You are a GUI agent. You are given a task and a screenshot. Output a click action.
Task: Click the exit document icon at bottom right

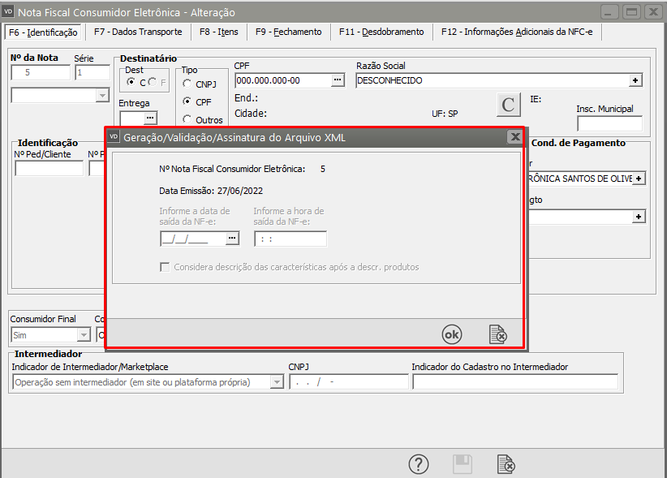pyautogui.click(x=506, y=463)
